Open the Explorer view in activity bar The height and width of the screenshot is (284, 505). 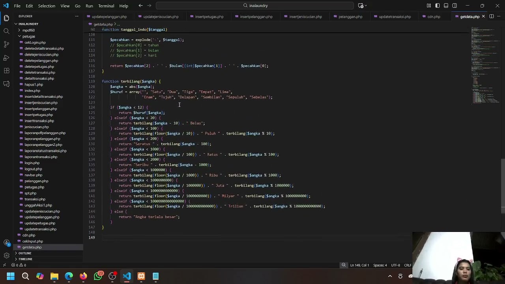point(6,18)
